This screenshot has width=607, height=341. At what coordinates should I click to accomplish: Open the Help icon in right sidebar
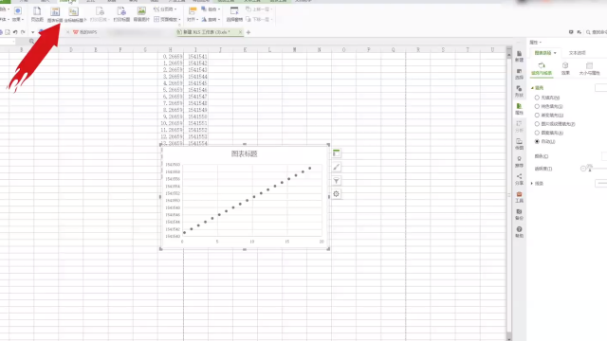[519, 232]
